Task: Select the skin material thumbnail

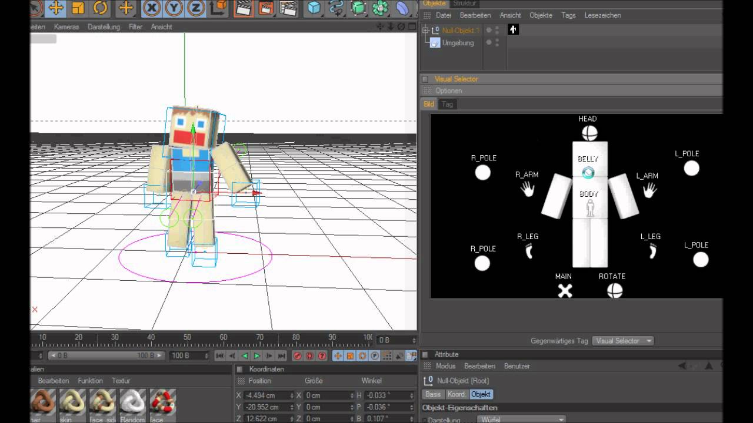Action: [73, 403]
